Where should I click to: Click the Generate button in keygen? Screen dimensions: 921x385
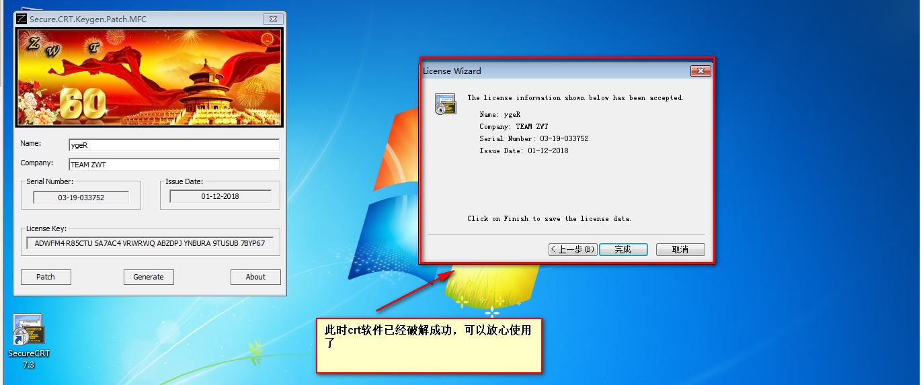[x=149, y=277]
